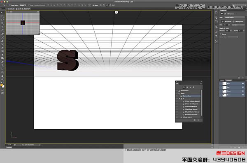Filter 3D panel by lights
This screenshot has height=163, width=247.
coord(193,87)
